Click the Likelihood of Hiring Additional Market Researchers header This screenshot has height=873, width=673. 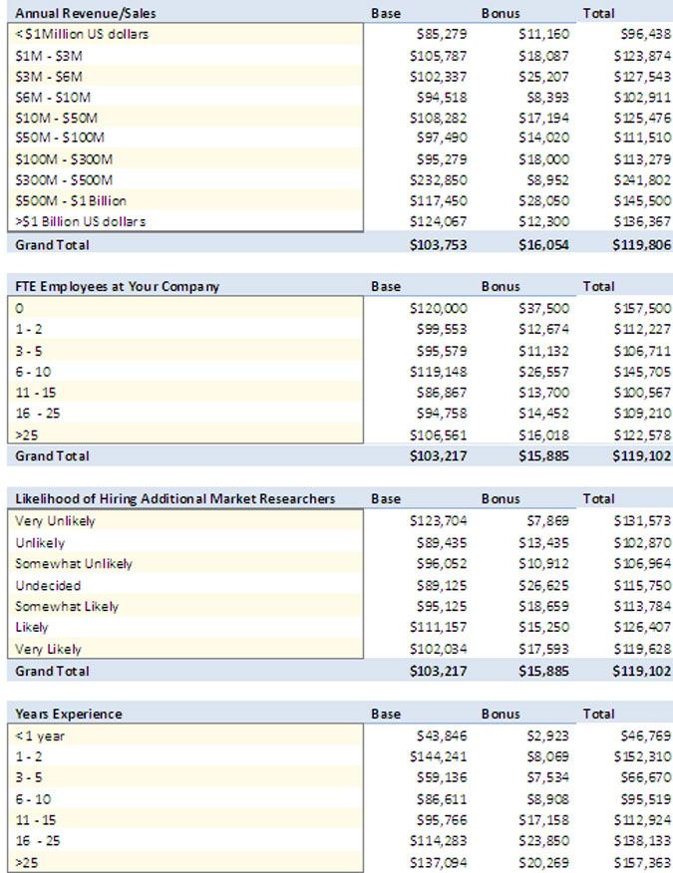pos(174,498)
